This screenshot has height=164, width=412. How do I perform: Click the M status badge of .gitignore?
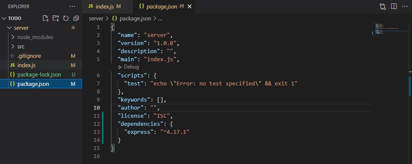click(x=73, y=56)
